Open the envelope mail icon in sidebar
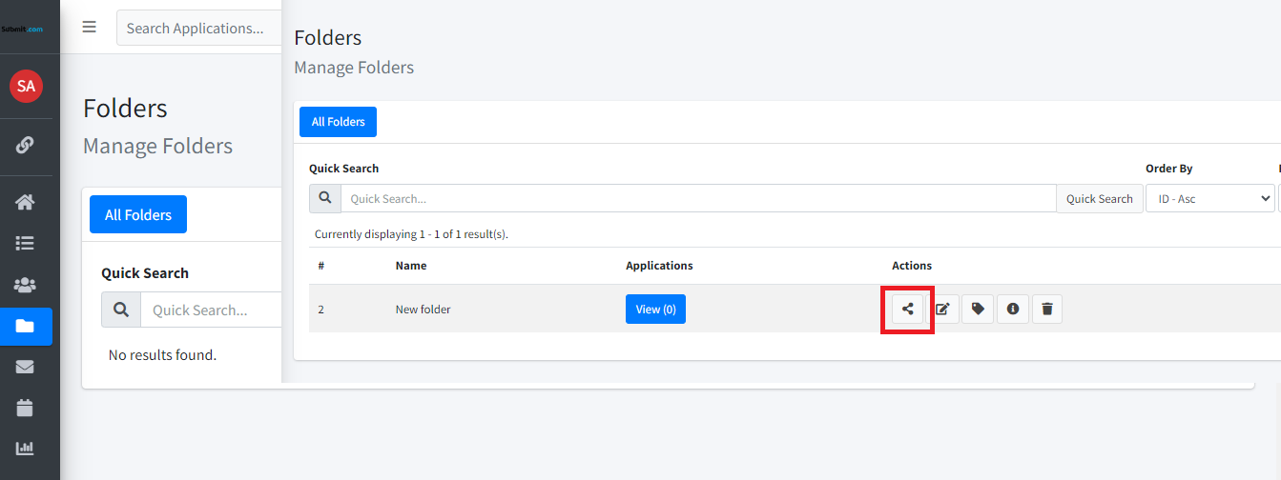 click(26, 367)
